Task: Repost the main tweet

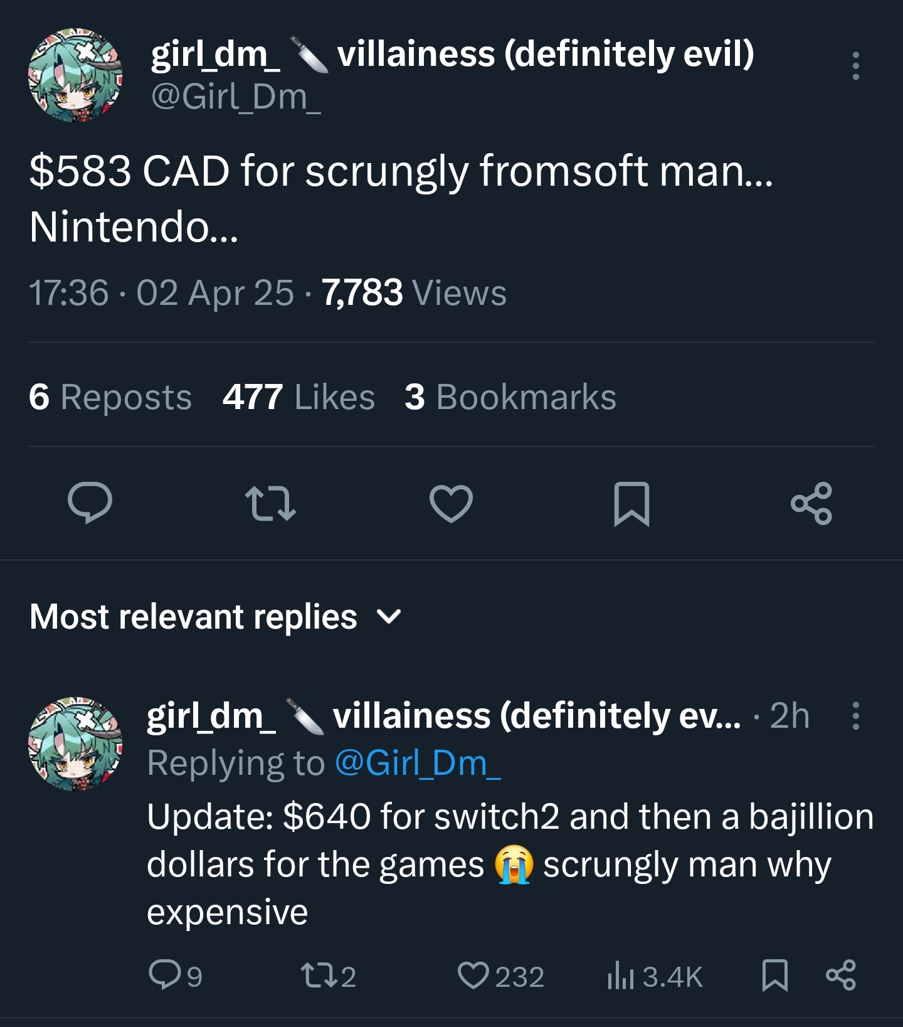Action: (x=270, y=503)
